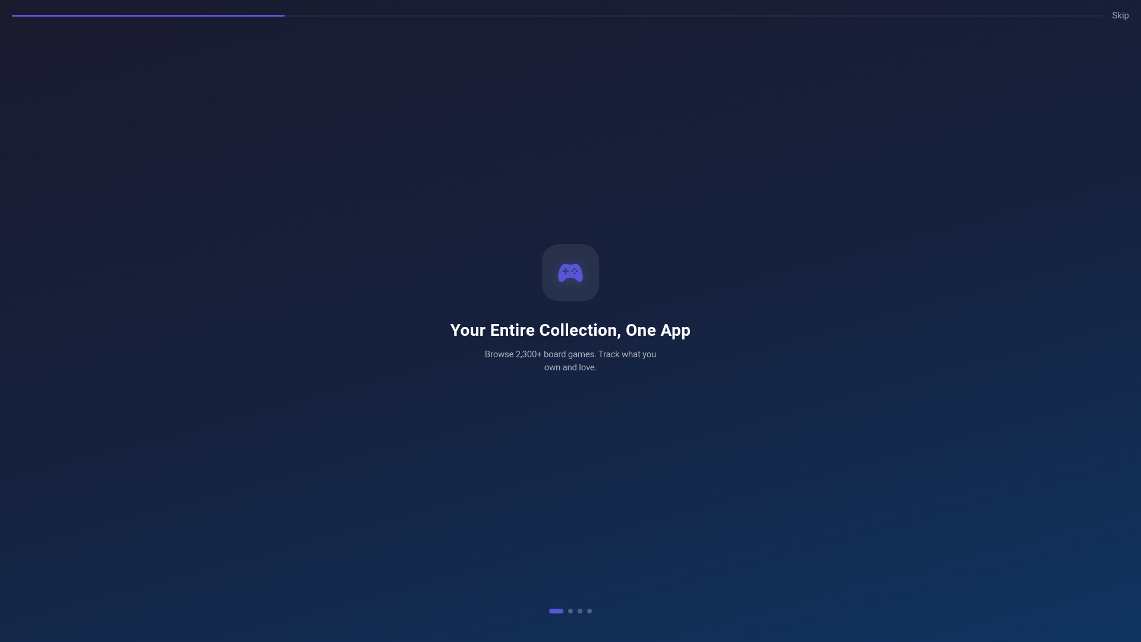This screenshot has height=642, width=1141.
Task: Select the first active page indicator
Action: pyautogui.click(x=556, y=611)
